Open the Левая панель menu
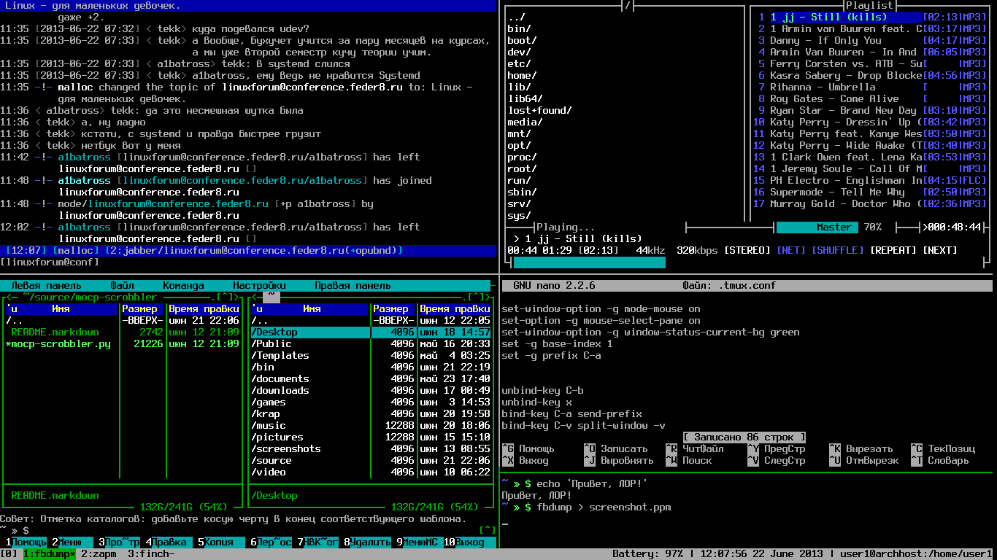997x560 pixels. tap(46, 285)
